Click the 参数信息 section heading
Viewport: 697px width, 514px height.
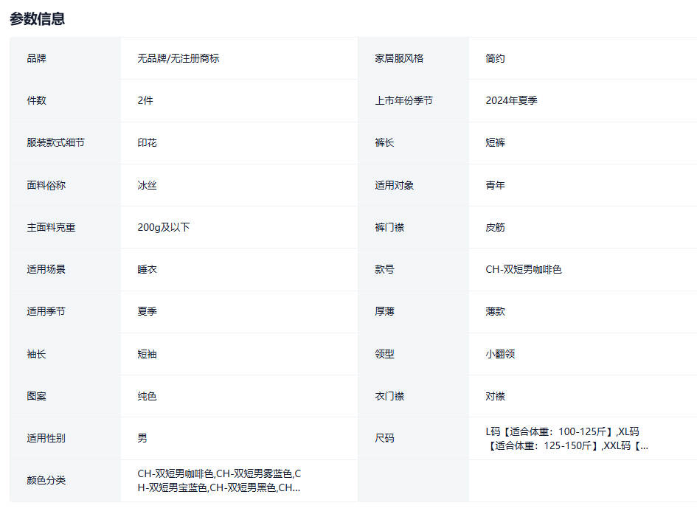tap(37, 19)
